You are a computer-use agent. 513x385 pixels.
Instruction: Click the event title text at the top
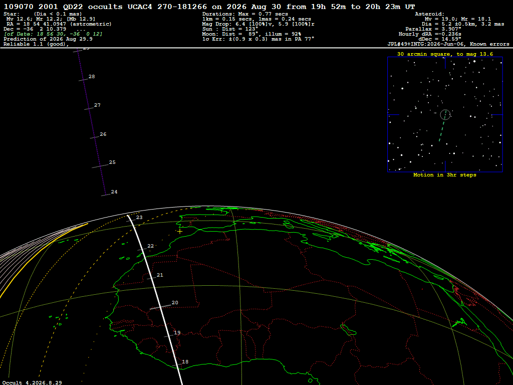pos(209,7)
